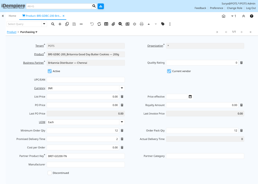Viewport: 258px width, 184px height.
Task: Undo changes with the undo arrow icon
Action: pos(92,24)
